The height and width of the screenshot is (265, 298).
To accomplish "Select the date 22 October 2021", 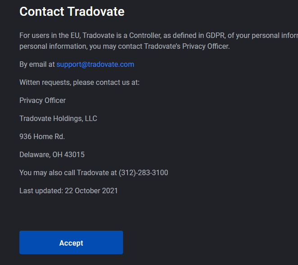I will (x=91, y=191).
